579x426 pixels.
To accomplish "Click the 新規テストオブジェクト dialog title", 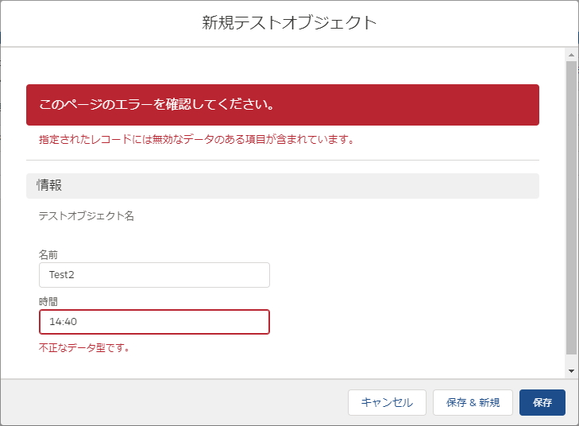I will pos(289,22).
